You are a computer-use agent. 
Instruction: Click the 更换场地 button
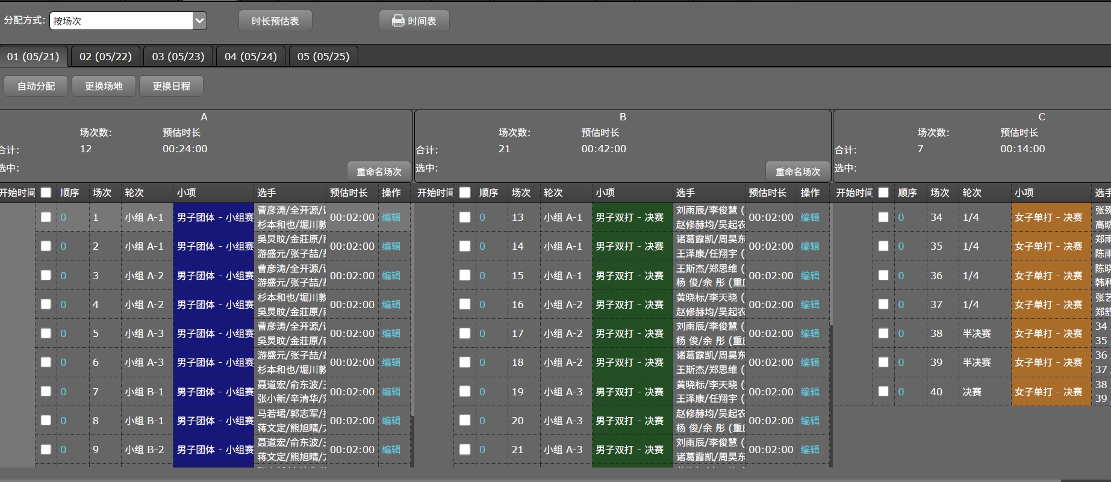104,86
